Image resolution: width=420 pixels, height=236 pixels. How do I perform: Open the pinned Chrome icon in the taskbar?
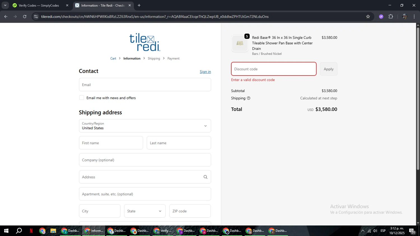tap(42, 231)
